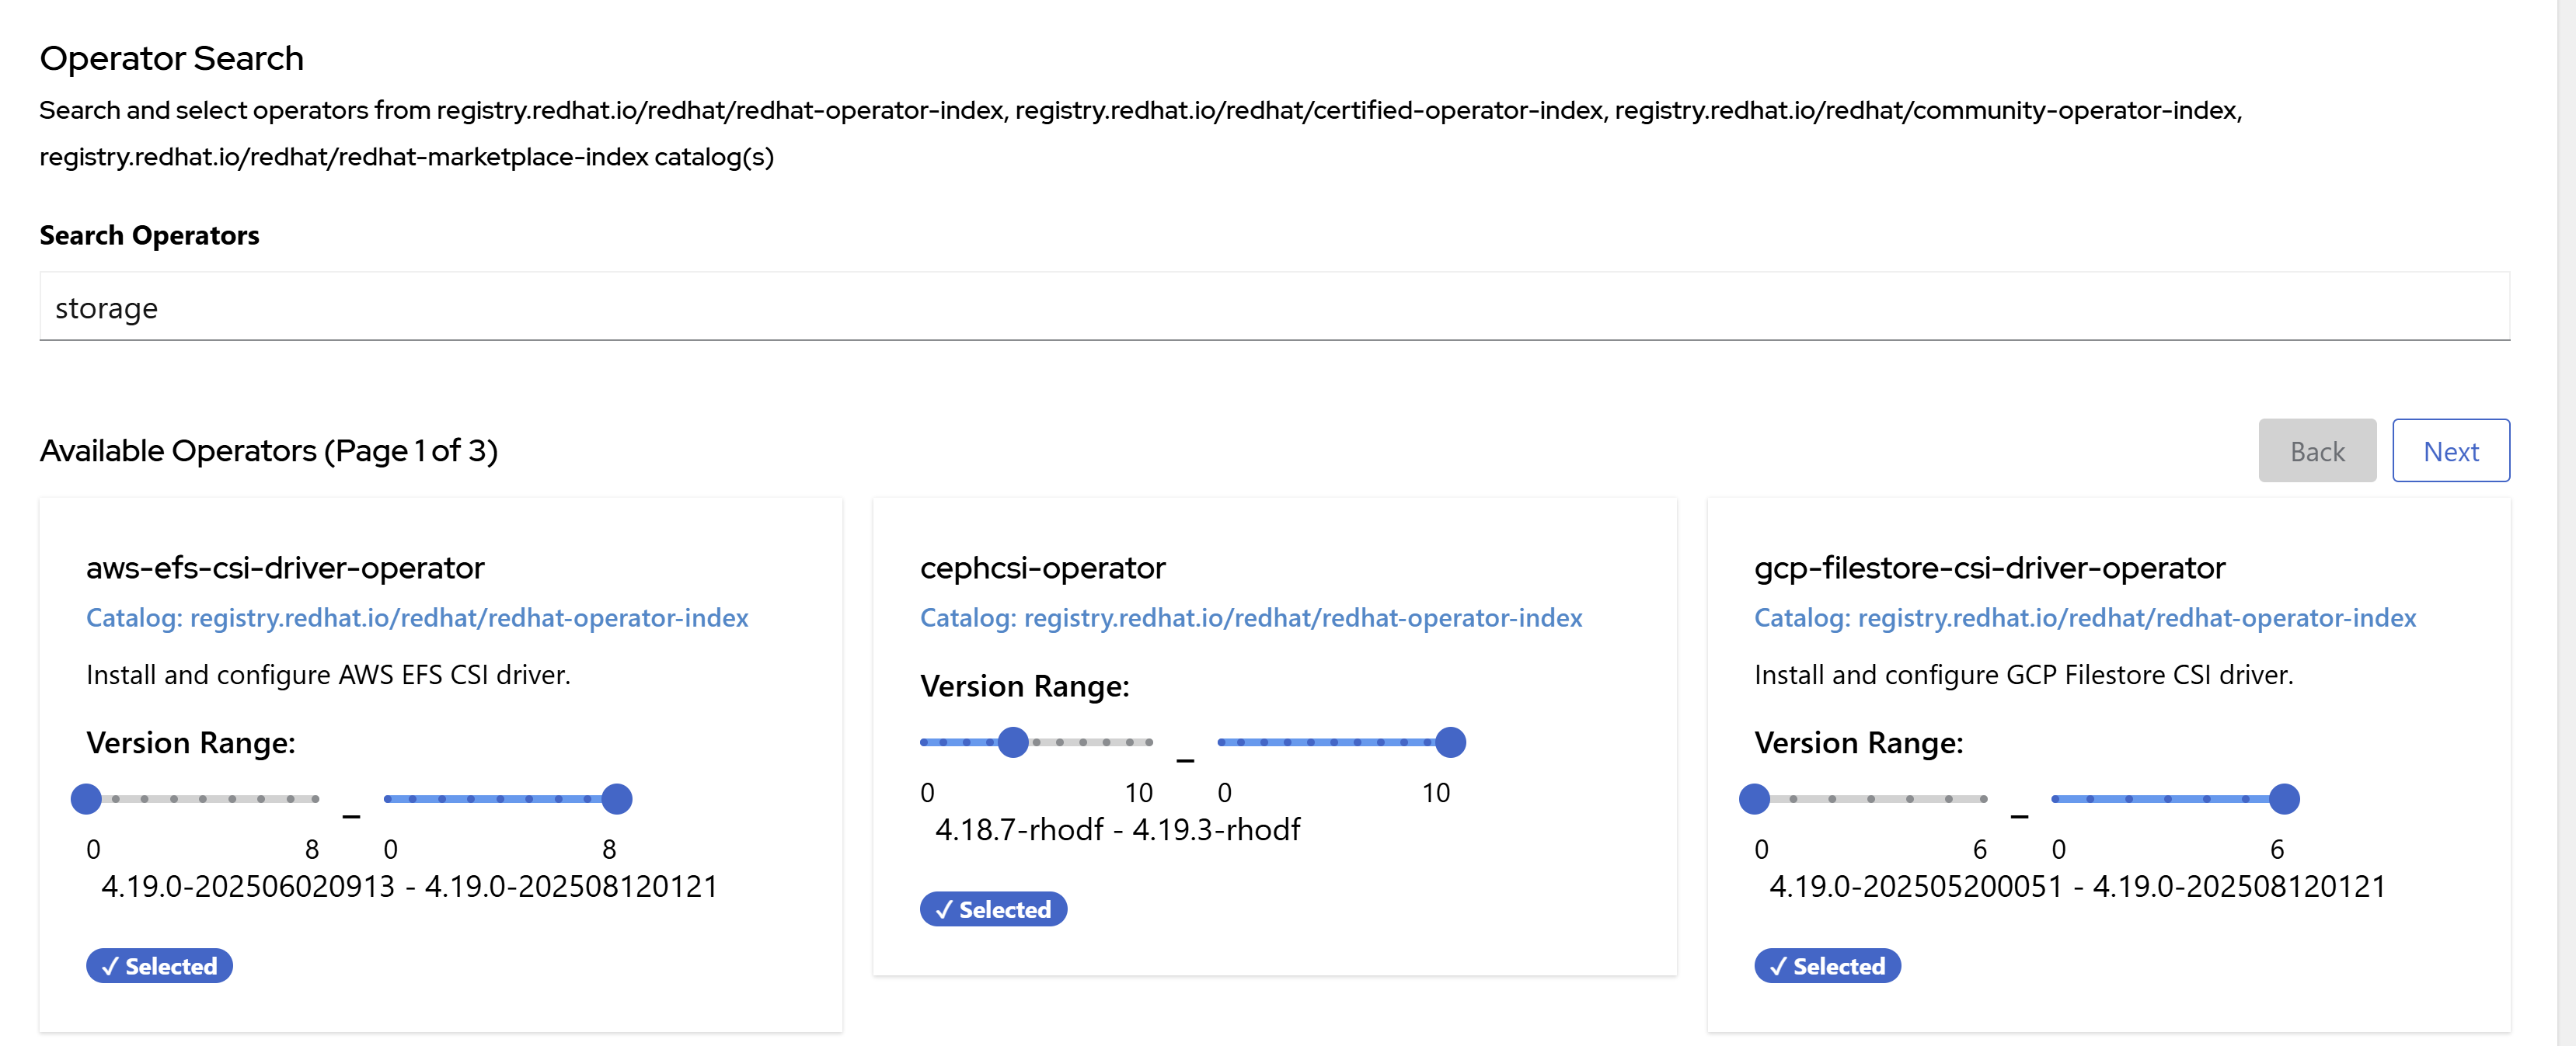
Task: Click the page's vertical scrollbar
Action: 2566,523
